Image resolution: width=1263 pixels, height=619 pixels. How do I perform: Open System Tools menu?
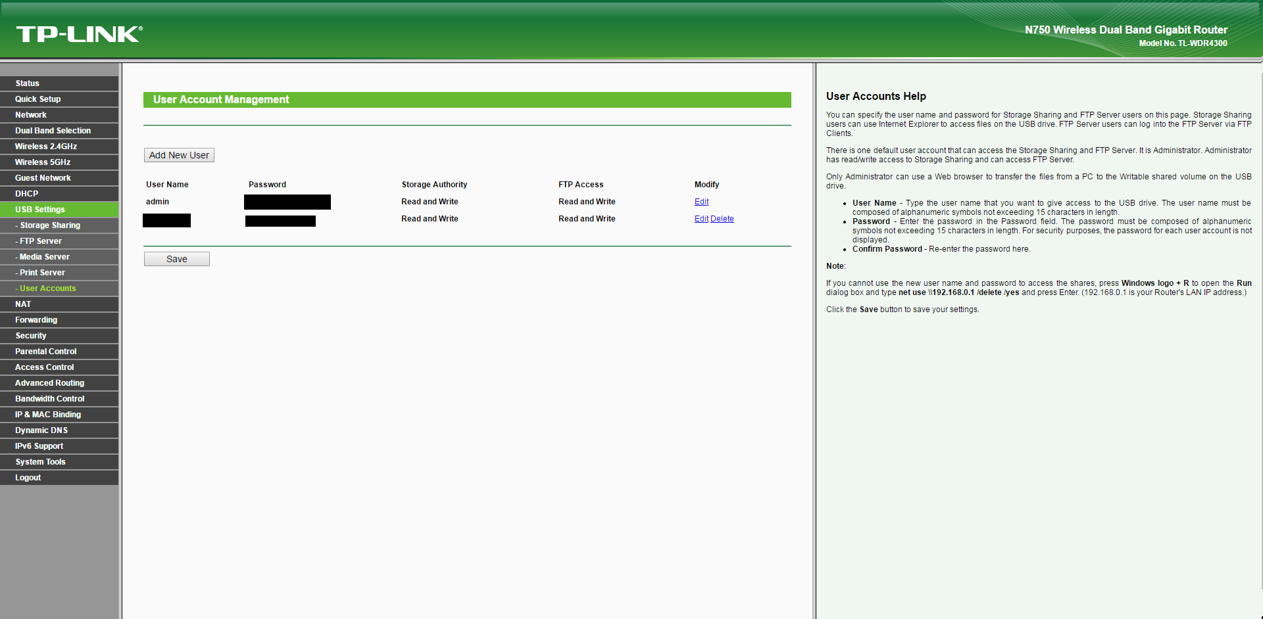[x=59, y=462]
